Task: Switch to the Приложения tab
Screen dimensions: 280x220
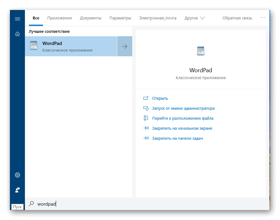Action: pos(59,18)
